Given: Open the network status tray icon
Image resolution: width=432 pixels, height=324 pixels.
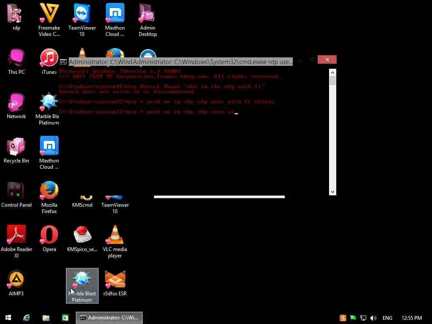Looking at the screenshot, I should coord(363,318).
